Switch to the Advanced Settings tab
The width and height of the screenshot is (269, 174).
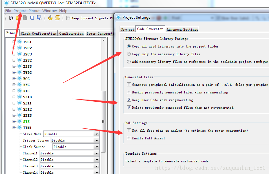pos(182,29)
